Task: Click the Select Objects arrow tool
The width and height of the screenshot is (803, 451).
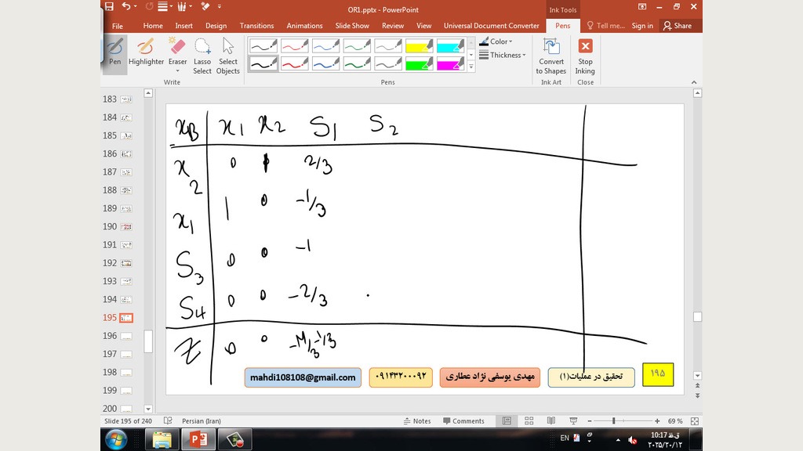Action: (228, 55)
